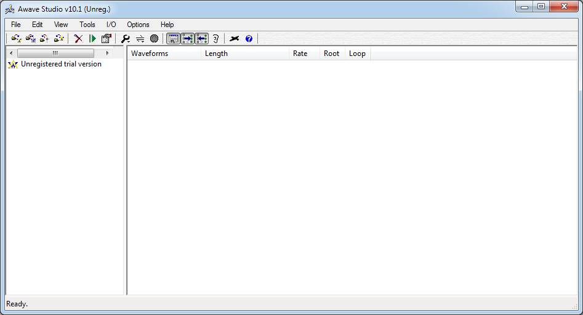Open the Tools menu
Image resolution: width=583 pixels, height=315 pixels.
point(87,25)
